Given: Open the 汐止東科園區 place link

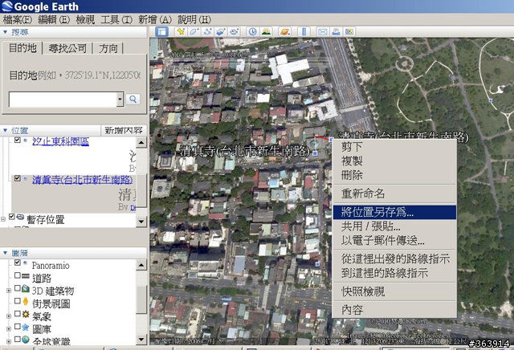Looking at the screenshot, I should [x=61, y=141].
